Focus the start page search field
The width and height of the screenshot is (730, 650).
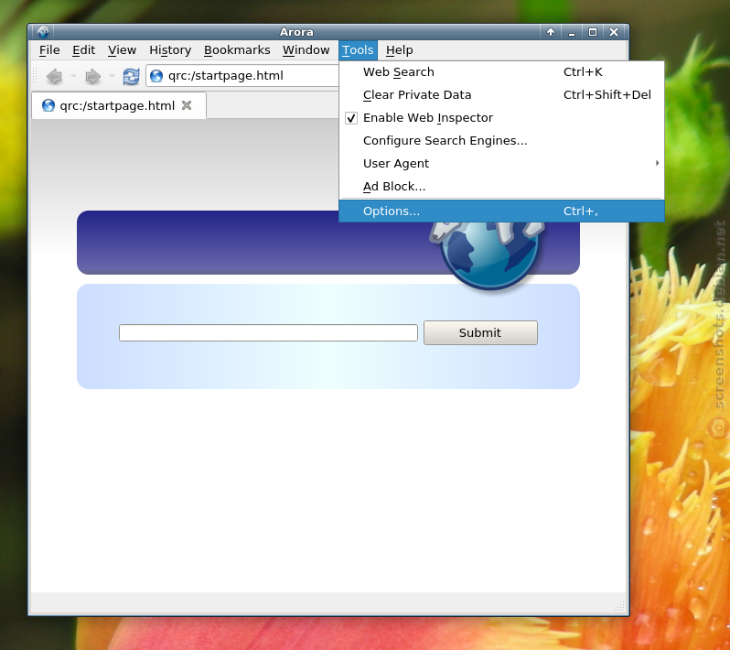click(268, 332)
